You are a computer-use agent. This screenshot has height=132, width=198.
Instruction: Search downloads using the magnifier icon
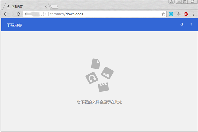click(x=182, y=25)
